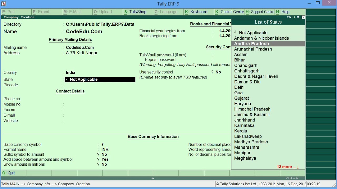The width and height of the screenshot is (337, 189).
Task: Click the status bar time 00:23:19
Action: tap(314, 184)
